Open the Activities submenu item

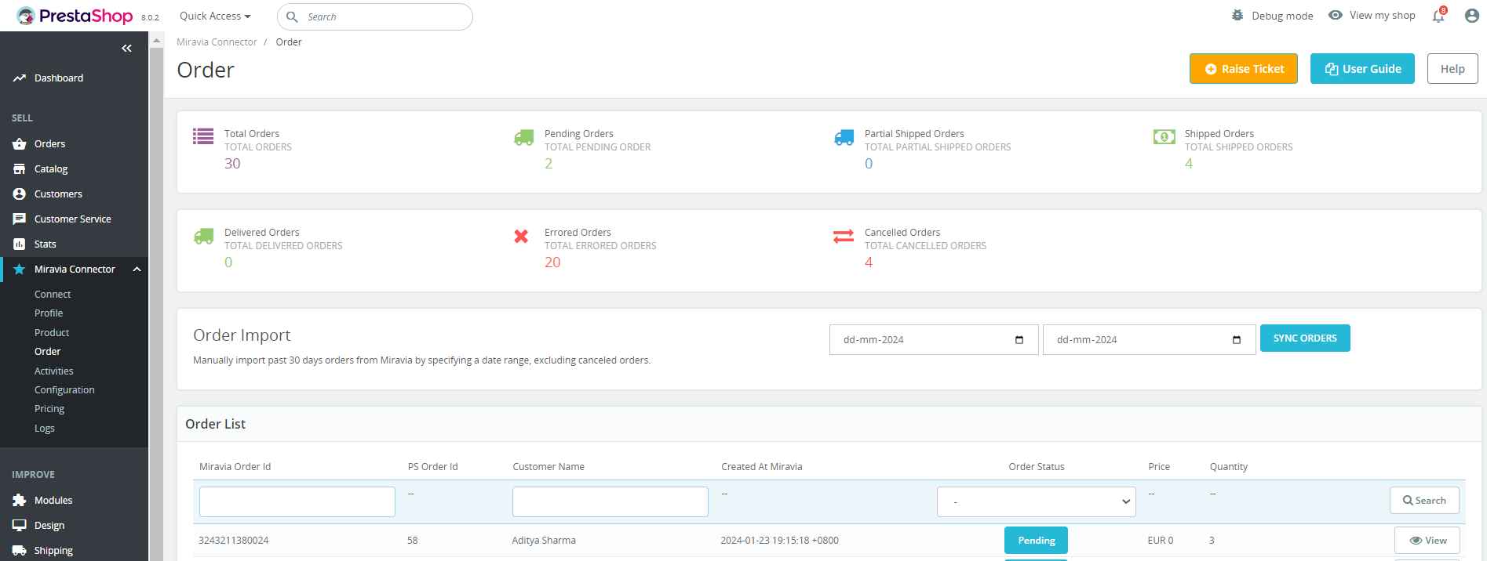(x=54, y=371)
